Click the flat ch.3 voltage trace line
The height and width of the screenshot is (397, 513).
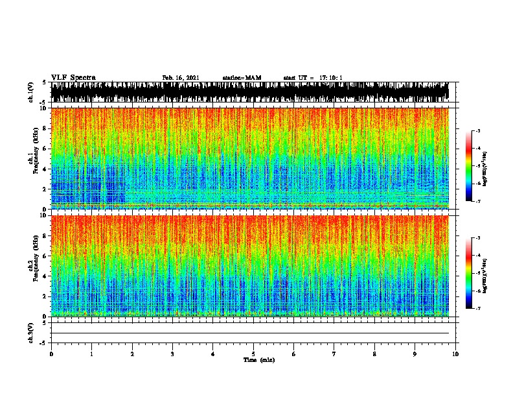[x=250, y=333]
